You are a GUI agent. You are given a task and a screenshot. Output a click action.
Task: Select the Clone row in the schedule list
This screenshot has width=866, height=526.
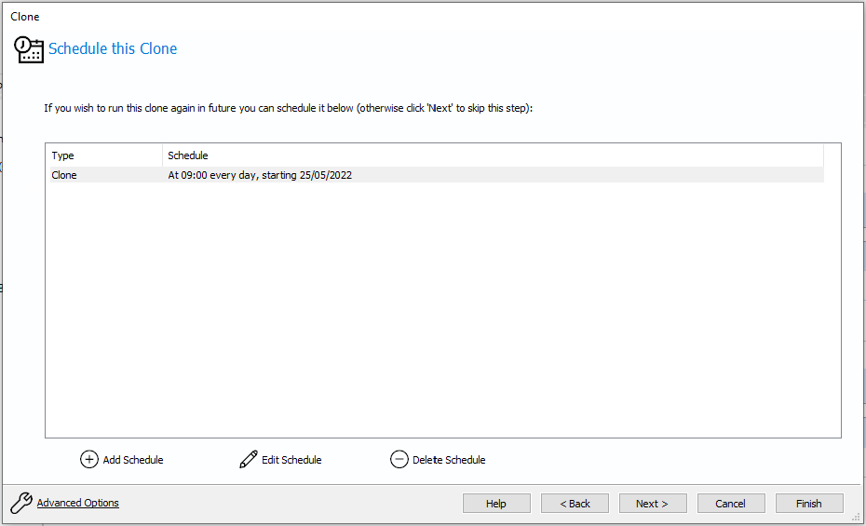pyautogui.click(x=65, y=175)
